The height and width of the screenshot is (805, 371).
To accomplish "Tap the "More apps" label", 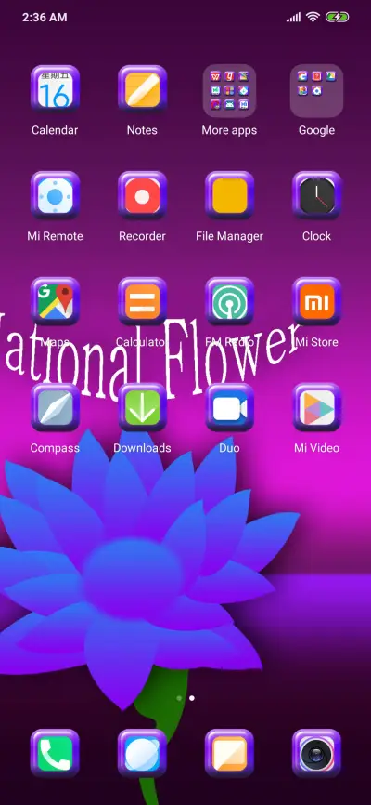I will click(x=229, y=130).
